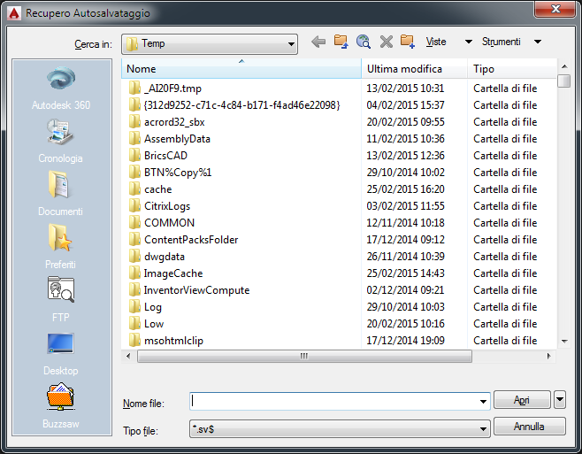Image resolution: width=582 pixels, height=454 pixels.
Task: Click date 13/02/2015 12:36 cell
Action: coord(406,156)
